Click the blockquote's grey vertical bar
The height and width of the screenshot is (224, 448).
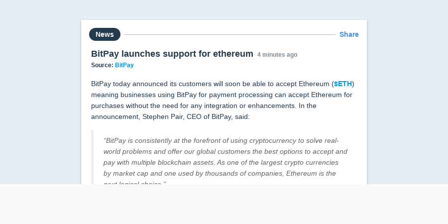point(92,157)
